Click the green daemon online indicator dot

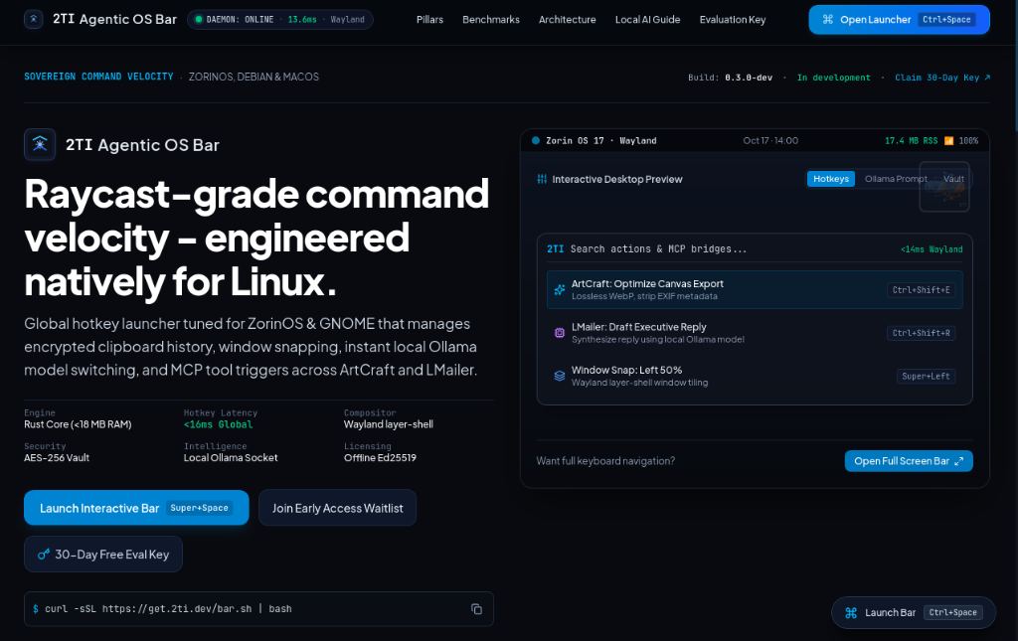coord(199,20)
